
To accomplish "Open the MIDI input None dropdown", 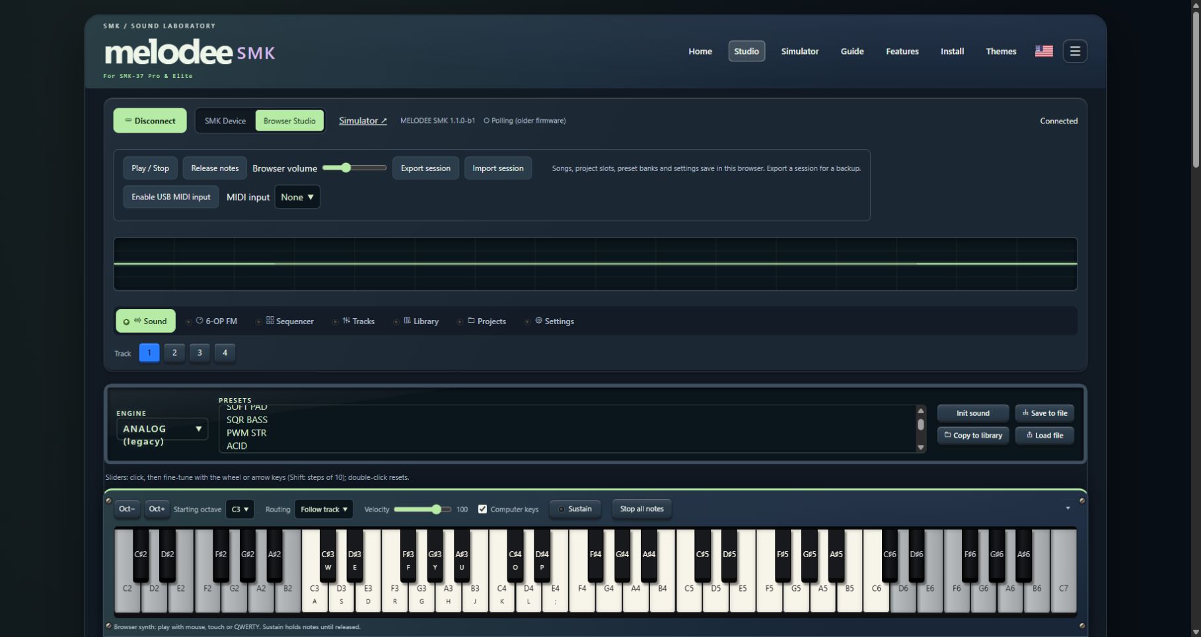I will coord(297,197).
